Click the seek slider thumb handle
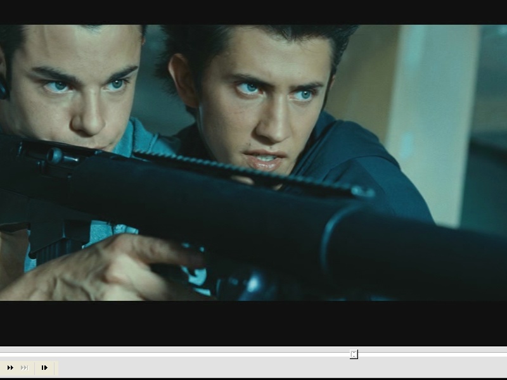The height and width of the screenshot is (380, 507). pos(354,354)
